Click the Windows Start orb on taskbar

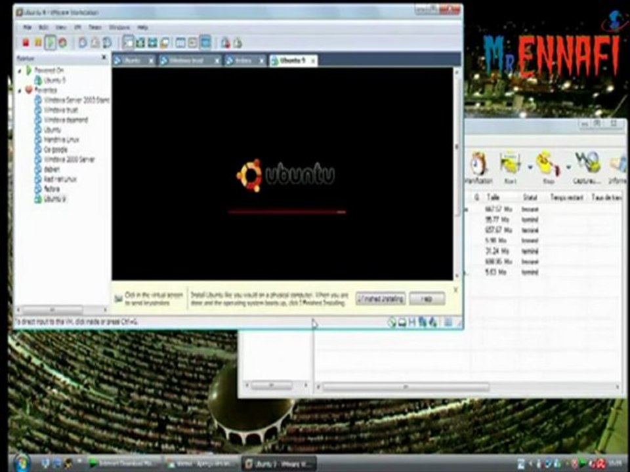coord(21,463)
